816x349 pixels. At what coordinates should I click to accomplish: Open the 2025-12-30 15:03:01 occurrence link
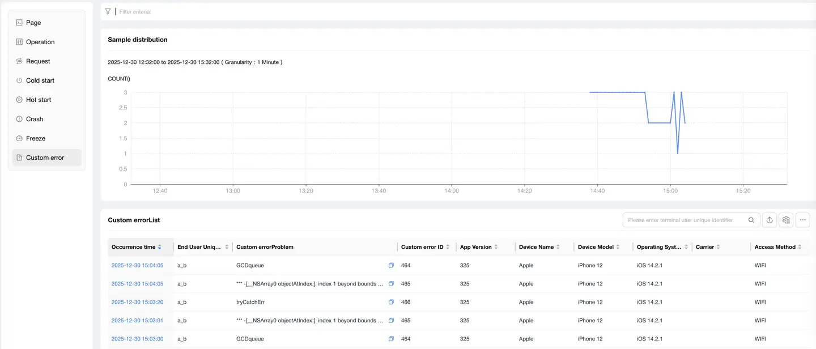pyautogui.click(x=137, y=321)
